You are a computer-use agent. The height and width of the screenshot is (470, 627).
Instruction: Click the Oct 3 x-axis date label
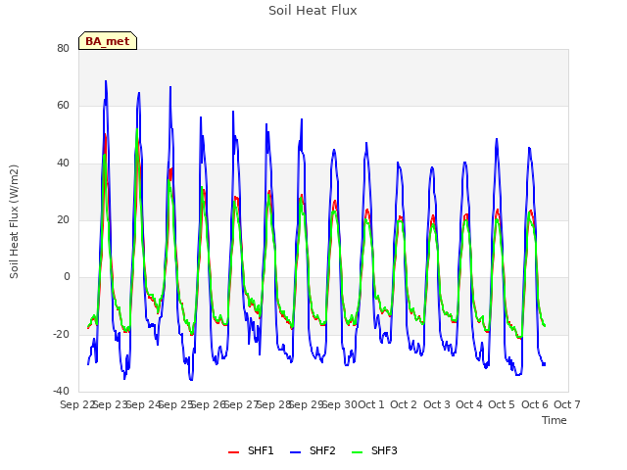(x=437, y=404)
